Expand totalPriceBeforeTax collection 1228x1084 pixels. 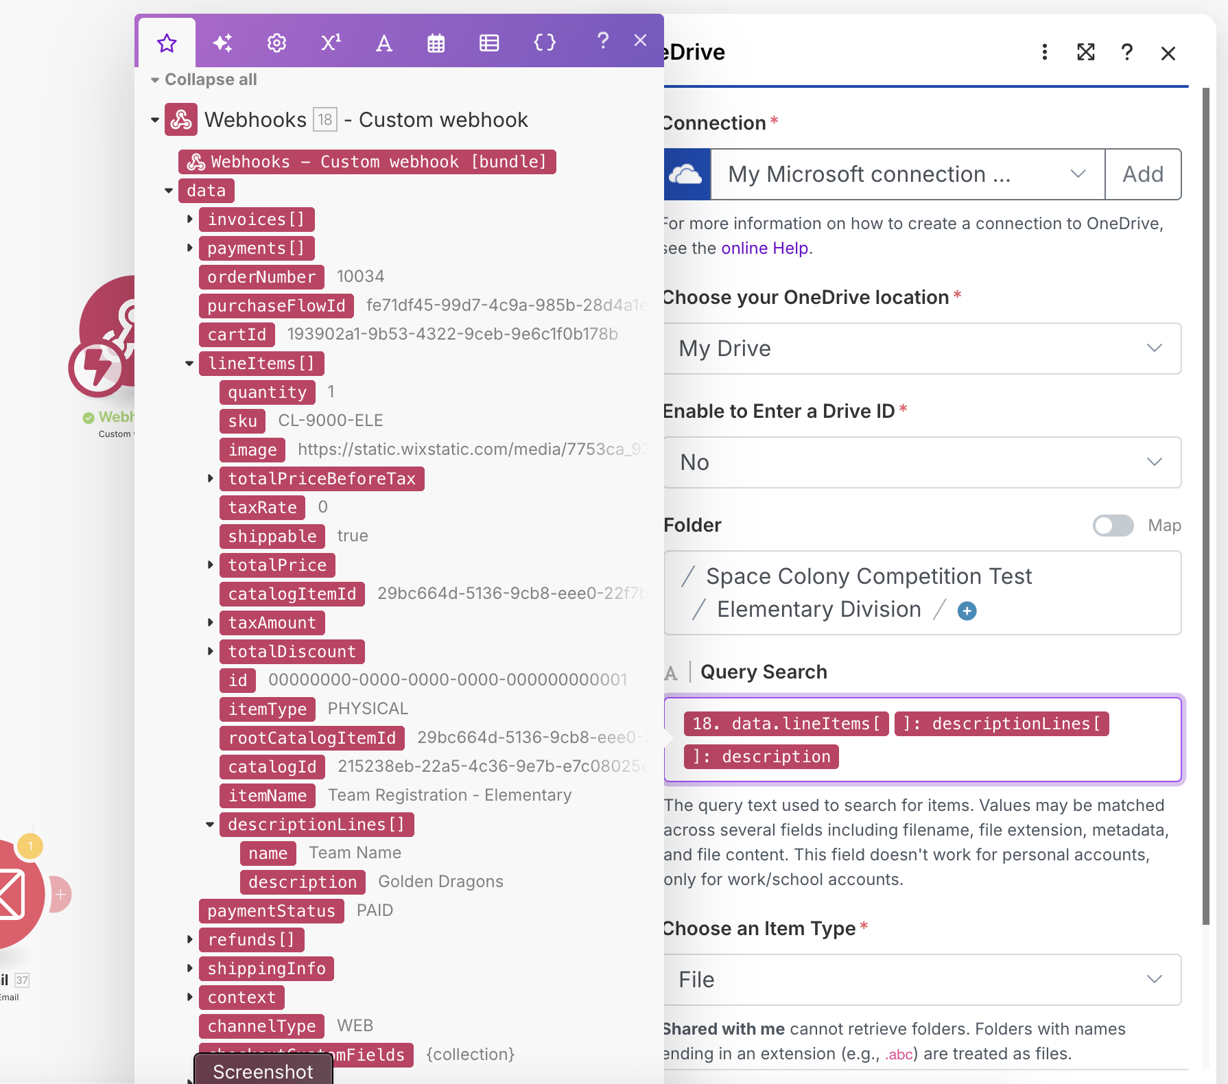click(x=211, y=479)
